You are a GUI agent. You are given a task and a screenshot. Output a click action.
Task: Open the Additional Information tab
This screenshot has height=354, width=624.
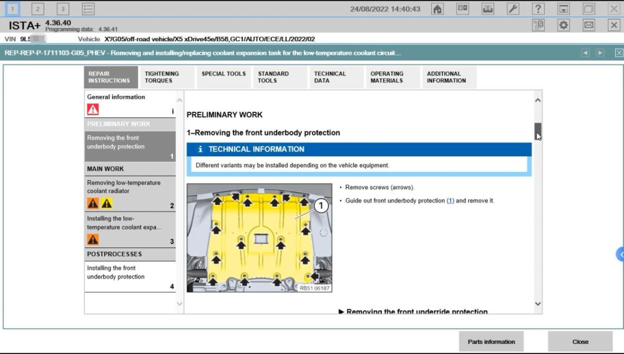[449, 77]
